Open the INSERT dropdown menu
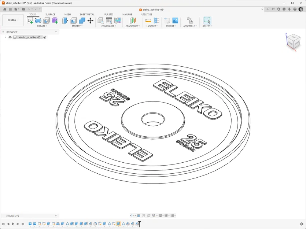306x229 pixels. click(x=171, y=26)
